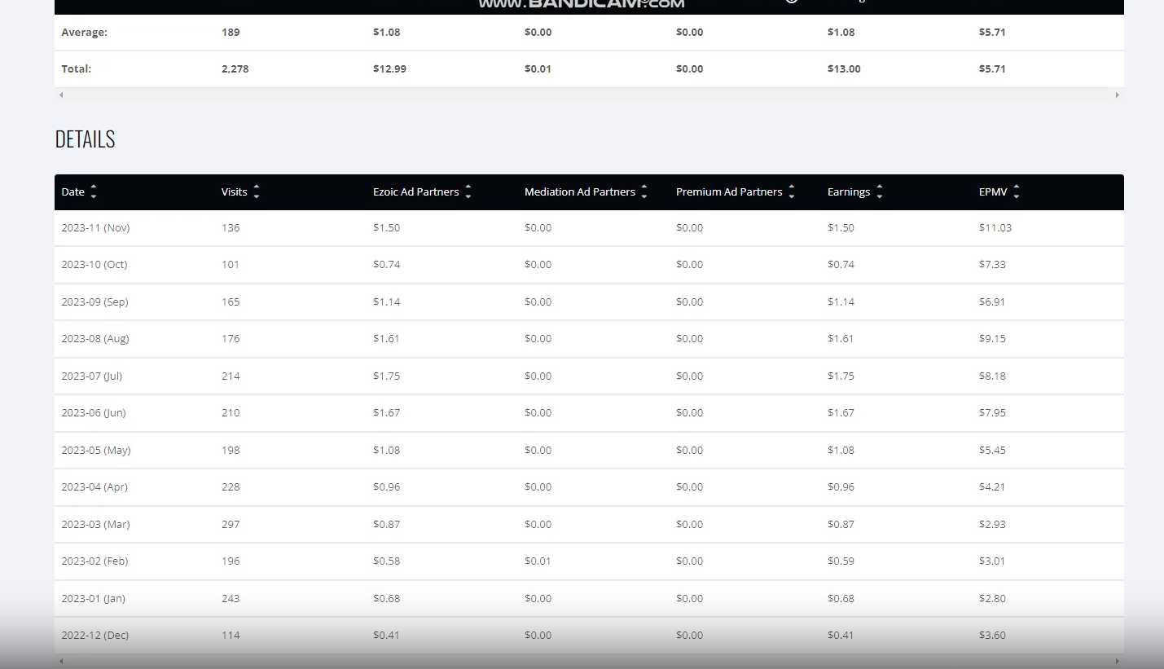Select the 2023-01 (Jan) date cell
Image resolution: width=1164 pixels, height=669 pixels.
pos(94,599)
